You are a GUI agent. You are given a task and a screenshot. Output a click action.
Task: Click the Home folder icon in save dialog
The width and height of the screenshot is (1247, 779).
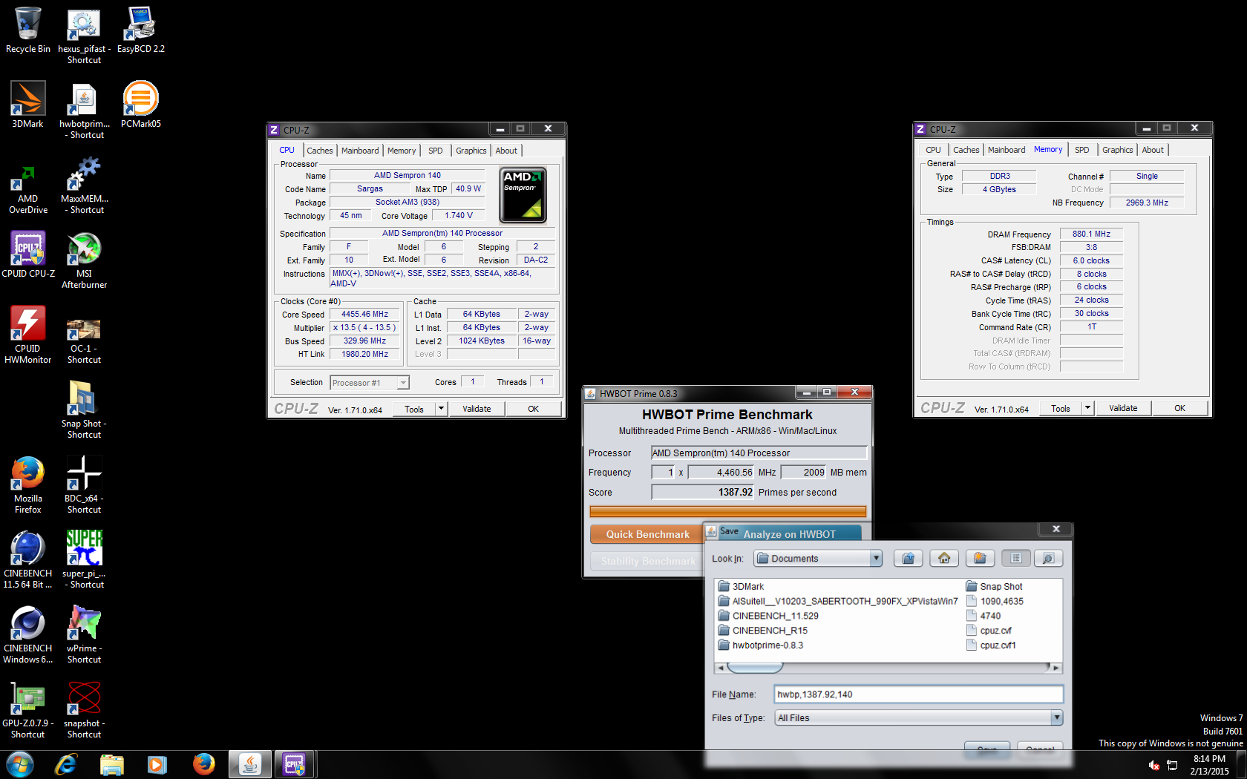coord(944,559)
